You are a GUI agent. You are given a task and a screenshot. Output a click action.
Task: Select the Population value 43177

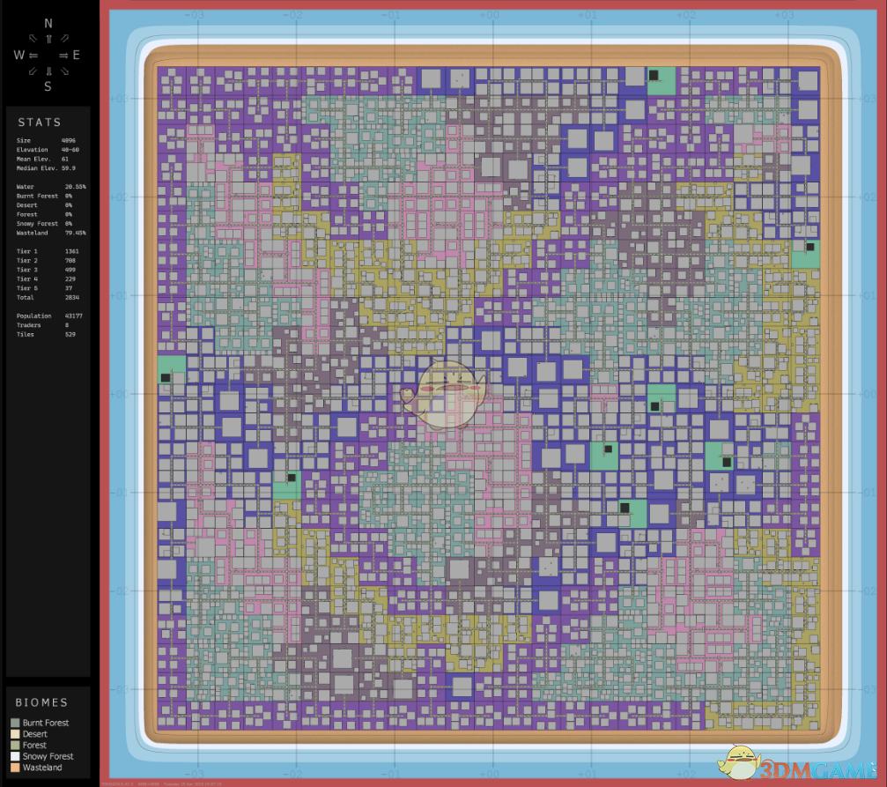[73, 316]
